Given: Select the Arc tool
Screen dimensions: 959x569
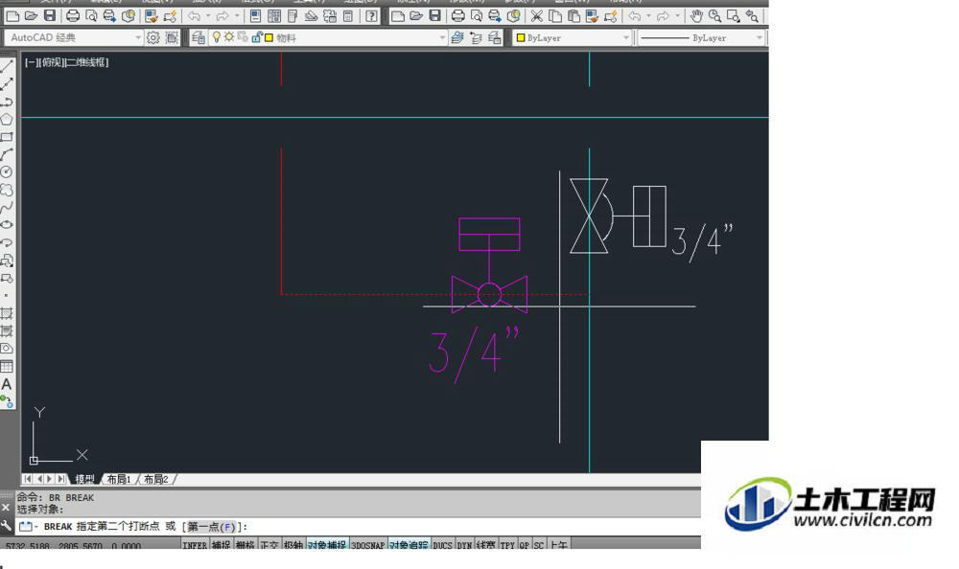Looking at the screenshot, I should pyautogui.click(x=7, y=154).
